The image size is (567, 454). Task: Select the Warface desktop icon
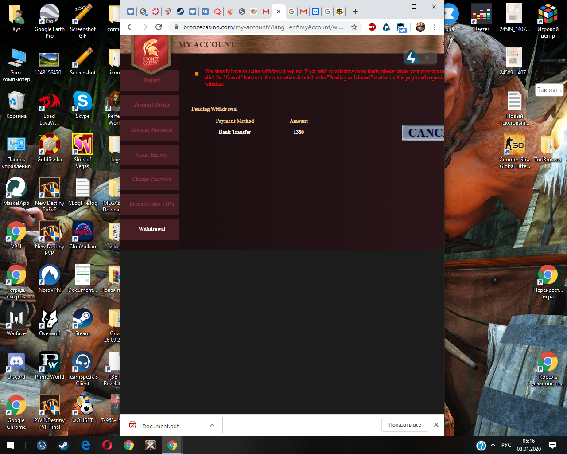coord(16,322)
